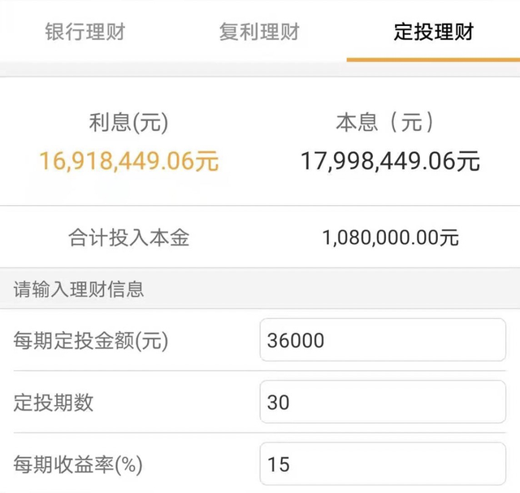Tap the total 17,998,449.06元 value
Screen dimensions: 520x493
click(390, 161)
